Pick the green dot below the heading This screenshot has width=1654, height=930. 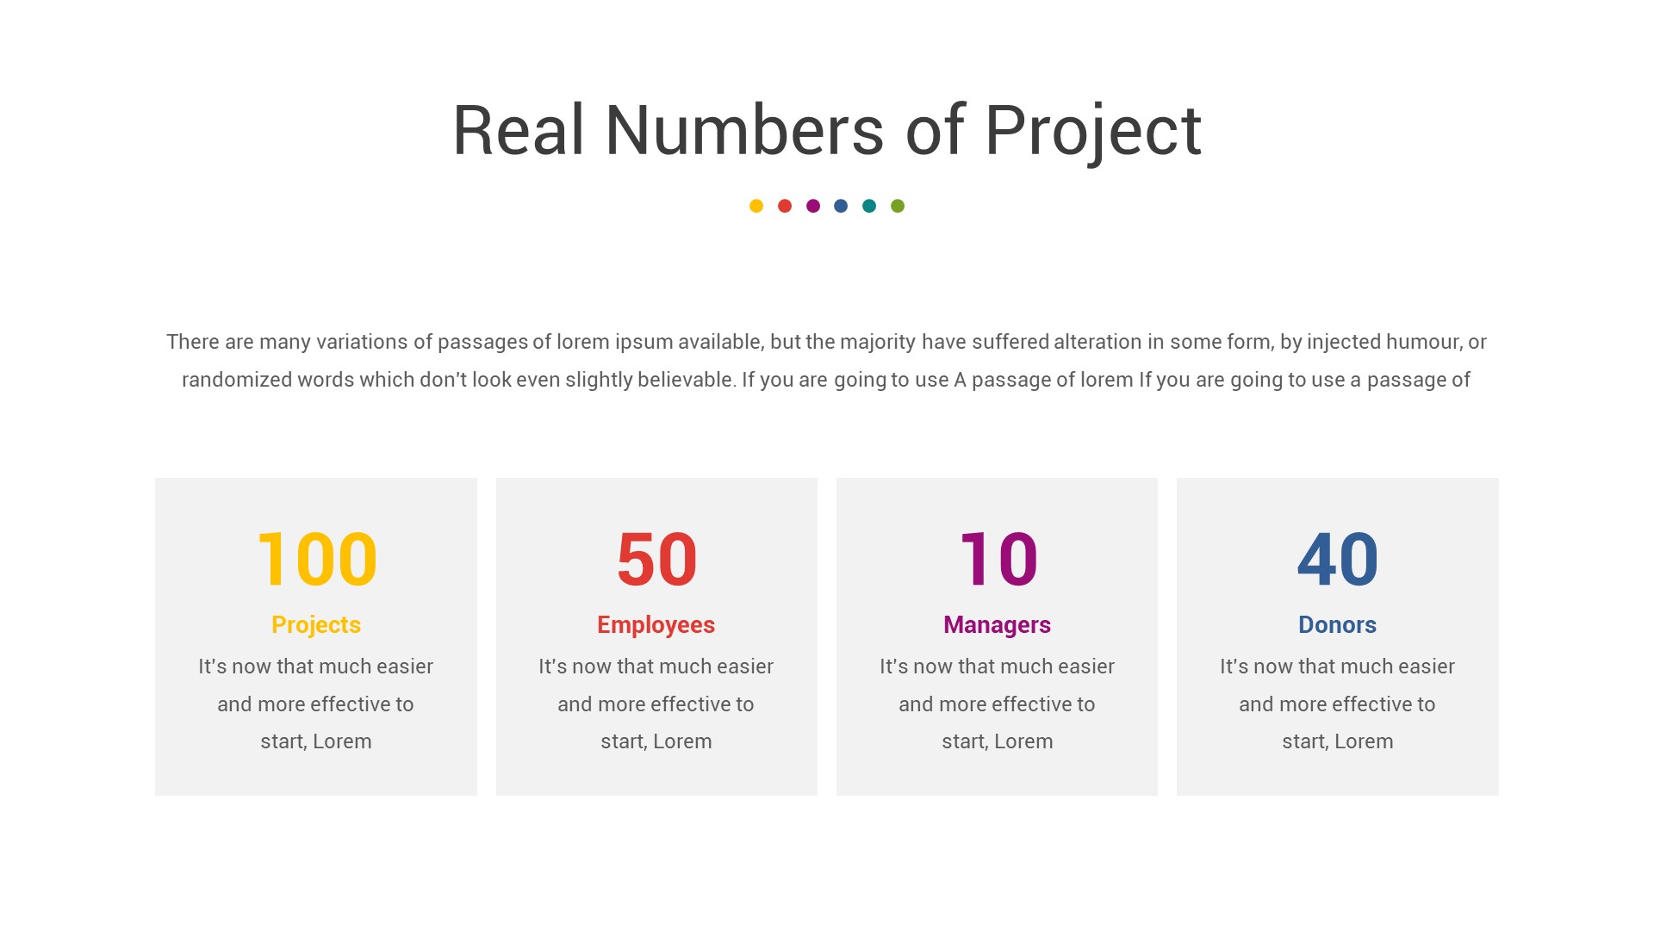tap(898, 206)
